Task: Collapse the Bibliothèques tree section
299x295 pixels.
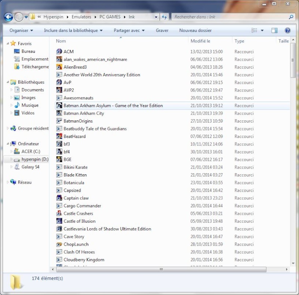Action: click(7, 82)
